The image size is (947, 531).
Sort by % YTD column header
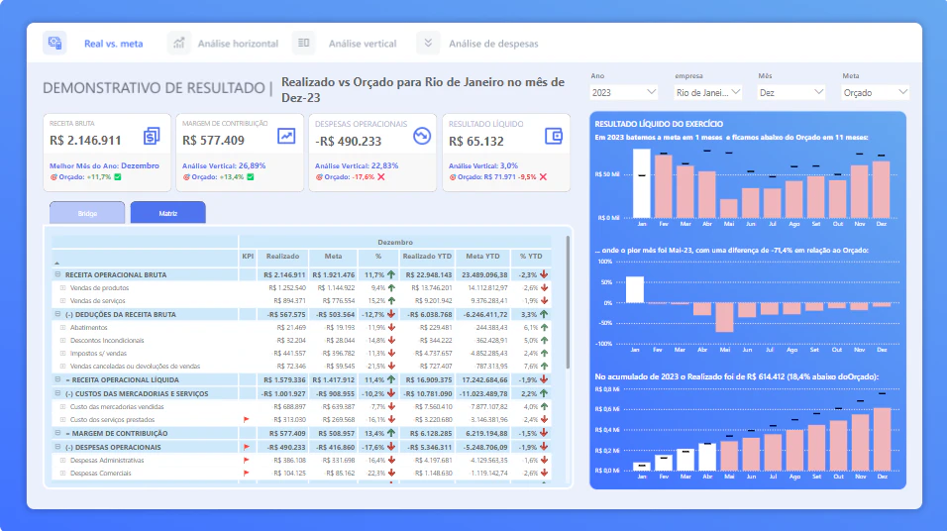[531, 257]
